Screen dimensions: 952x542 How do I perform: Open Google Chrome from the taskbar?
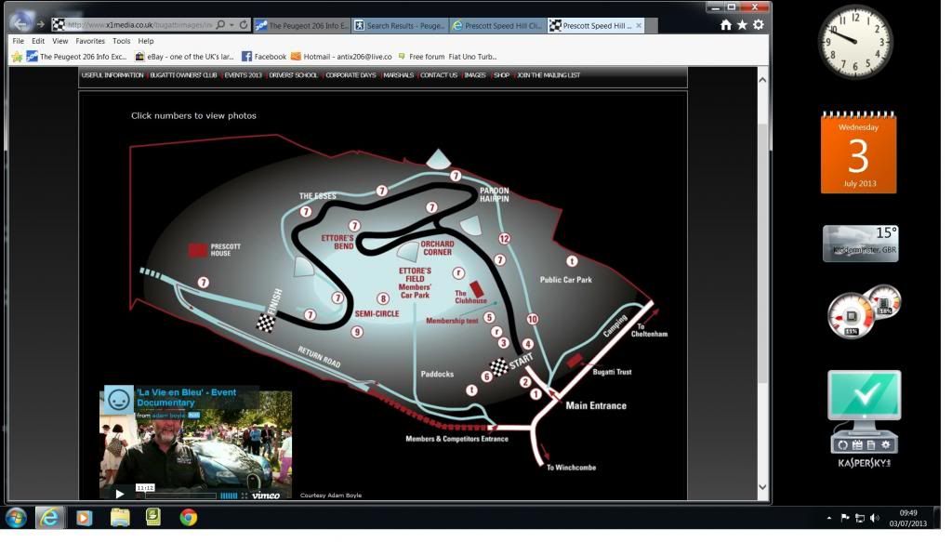tap(188, 518)
